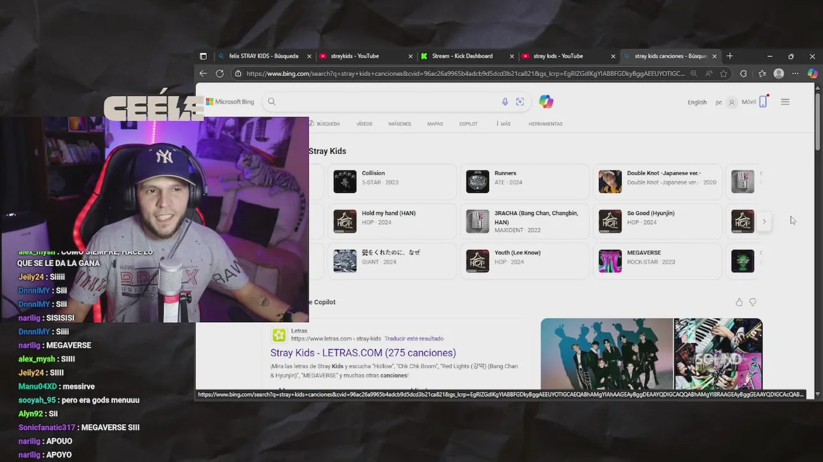
Task: Switch to felix STRAY KIDS search tab
Action: tap(264, 56)
